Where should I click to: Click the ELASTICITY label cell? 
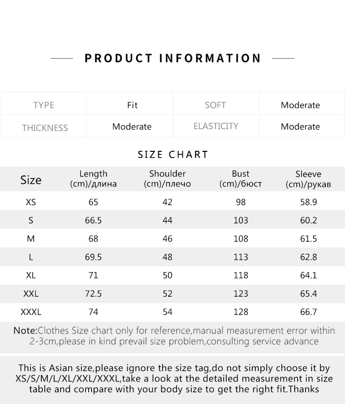[x=215, y=126]
